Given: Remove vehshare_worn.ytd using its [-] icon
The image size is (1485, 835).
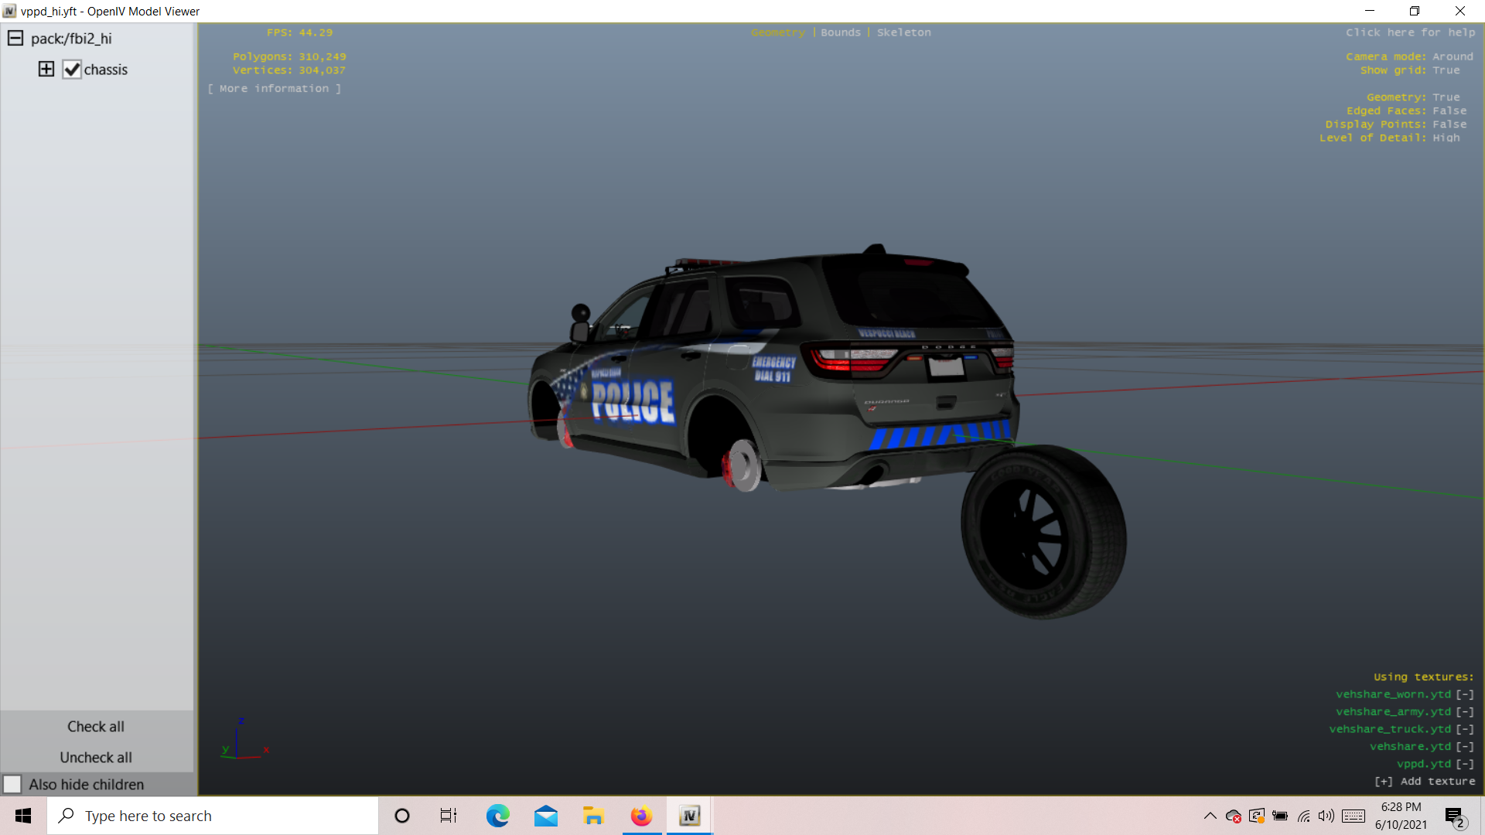Looking at the screenshot, I should click(x=1465, y=694).
